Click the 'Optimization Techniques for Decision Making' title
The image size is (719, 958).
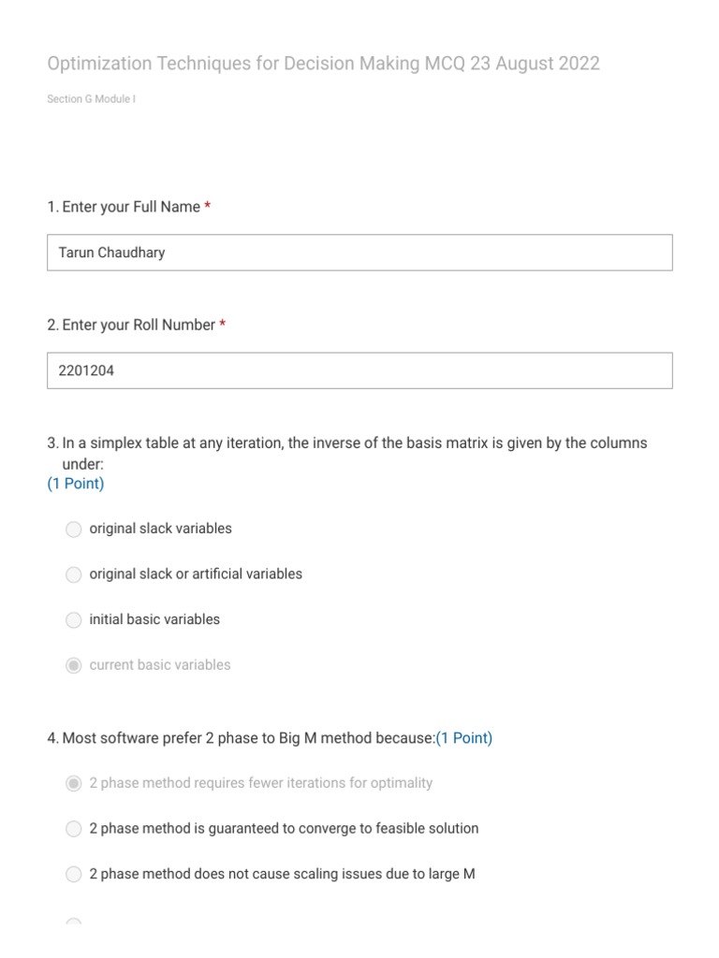pos(323,64)
